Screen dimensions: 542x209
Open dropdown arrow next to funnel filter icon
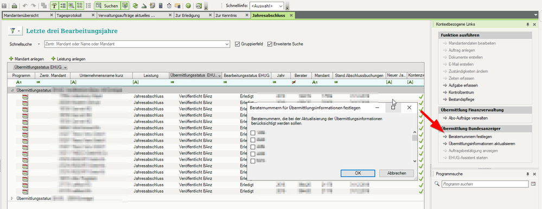pos(19,31)
